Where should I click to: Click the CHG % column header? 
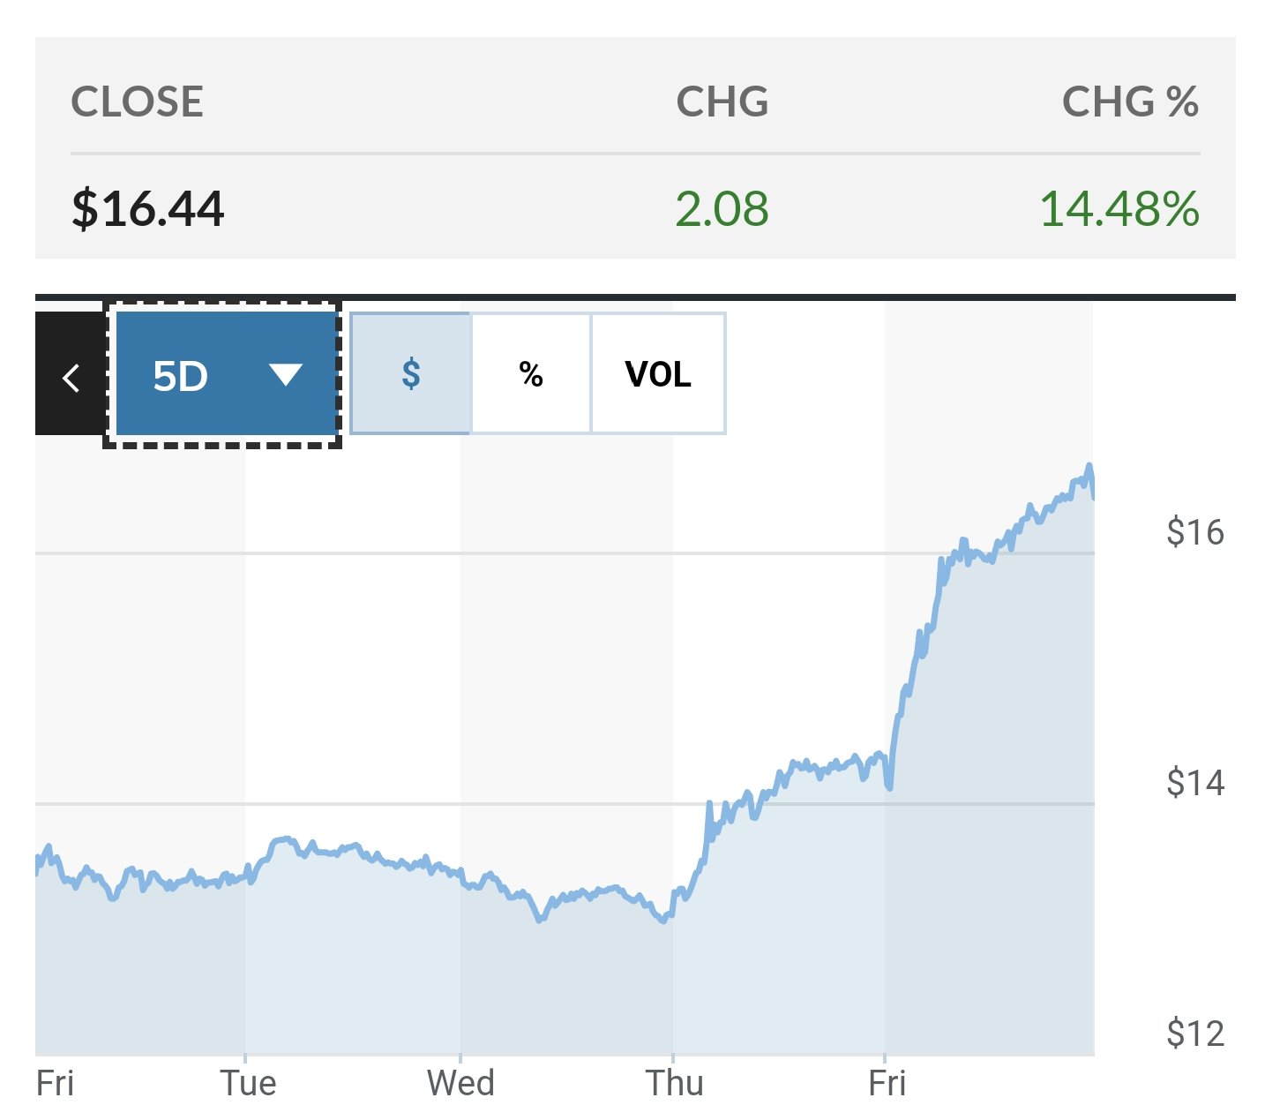[x=1130, y=102]
